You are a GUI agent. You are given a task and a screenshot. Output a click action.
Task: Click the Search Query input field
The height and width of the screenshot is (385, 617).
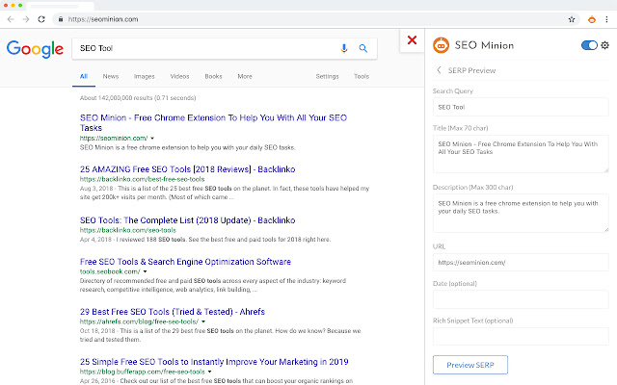point(521,107)
